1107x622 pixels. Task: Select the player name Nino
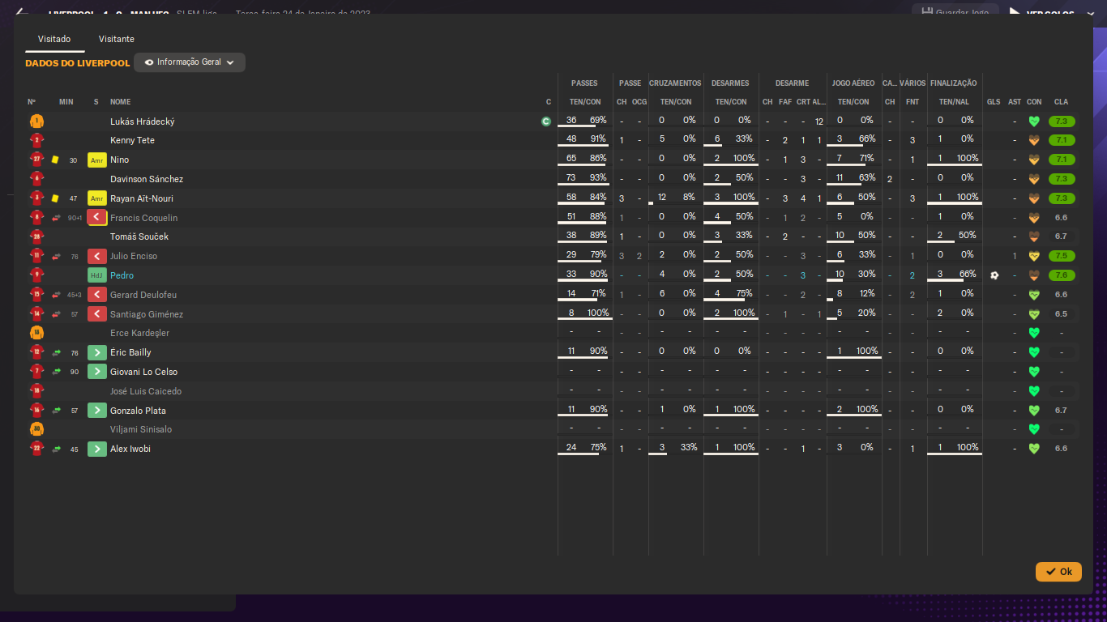pos(119,160)
